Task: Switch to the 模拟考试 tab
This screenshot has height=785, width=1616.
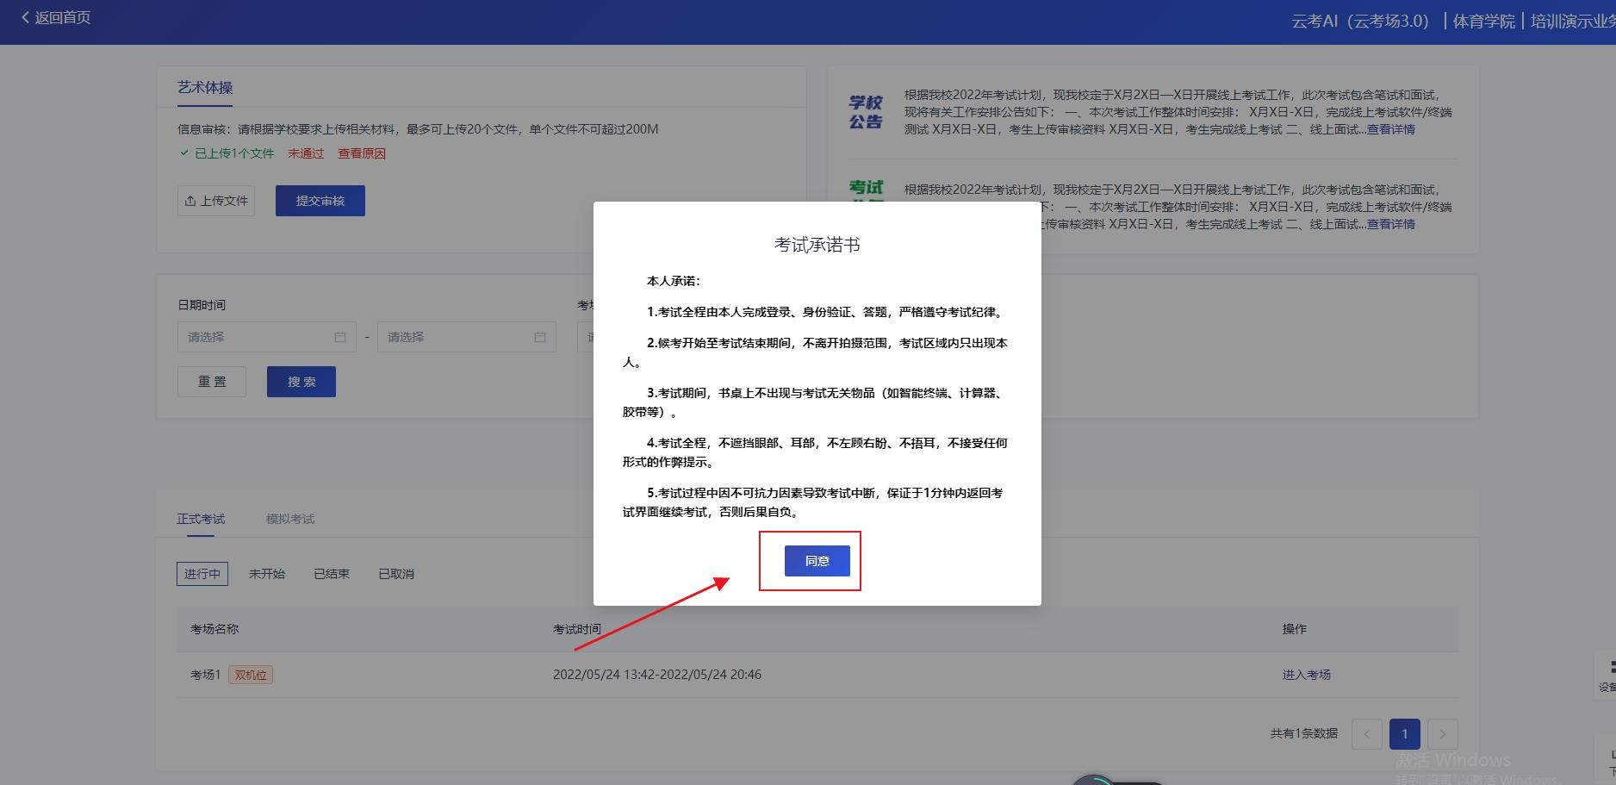Action: 290,519
